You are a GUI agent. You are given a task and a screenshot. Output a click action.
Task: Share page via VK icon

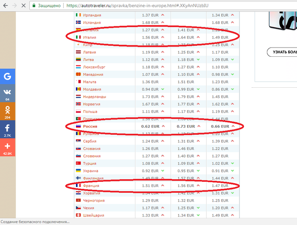tap(7, 93)
